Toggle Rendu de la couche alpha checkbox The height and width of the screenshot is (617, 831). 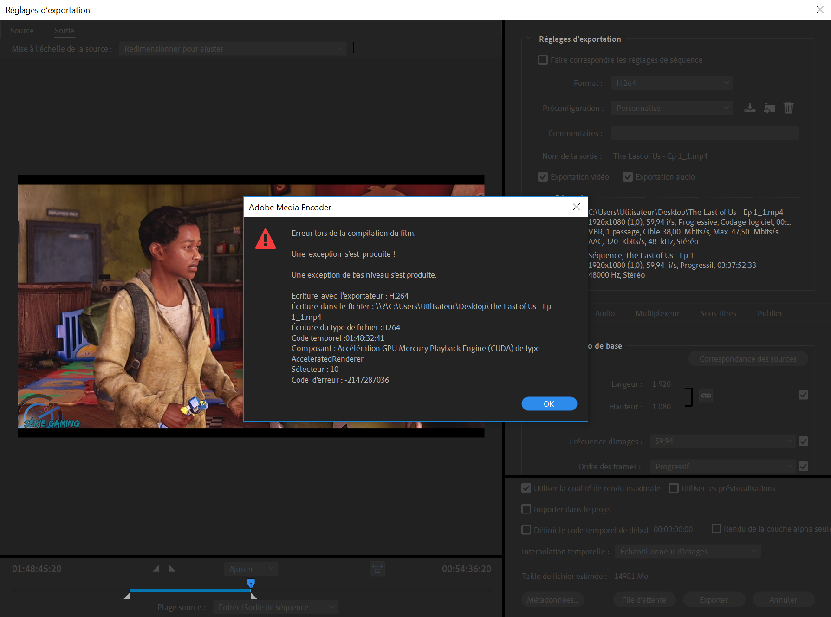click(716, 529)
